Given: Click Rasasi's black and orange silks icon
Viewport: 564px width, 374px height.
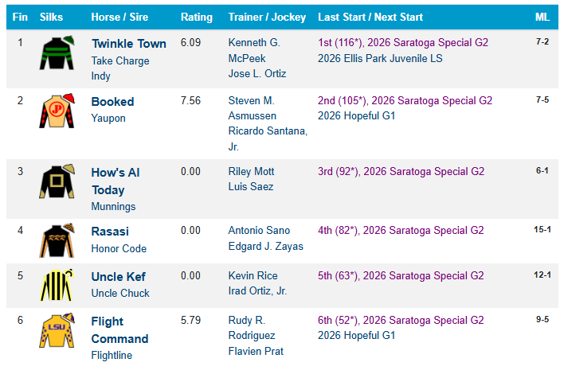Looking at the screenshot, I should point(57,240).
